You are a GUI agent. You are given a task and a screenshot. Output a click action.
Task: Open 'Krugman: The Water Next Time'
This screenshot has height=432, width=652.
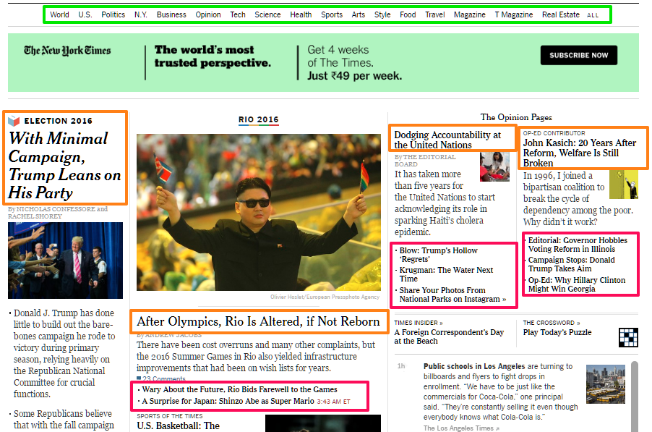point(446,274)
